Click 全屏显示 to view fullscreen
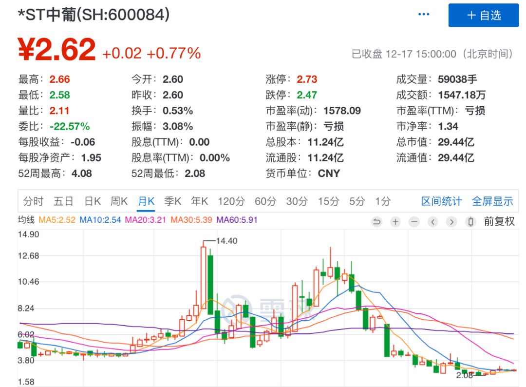This screenshot has height=387, width=526. [x=493, y=201]
